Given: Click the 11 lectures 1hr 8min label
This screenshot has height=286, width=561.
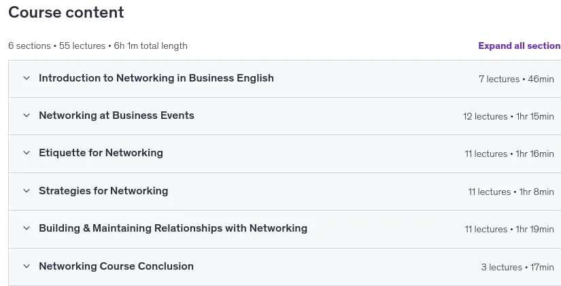Looking at the screenshot, I should [x=511, y=192].
